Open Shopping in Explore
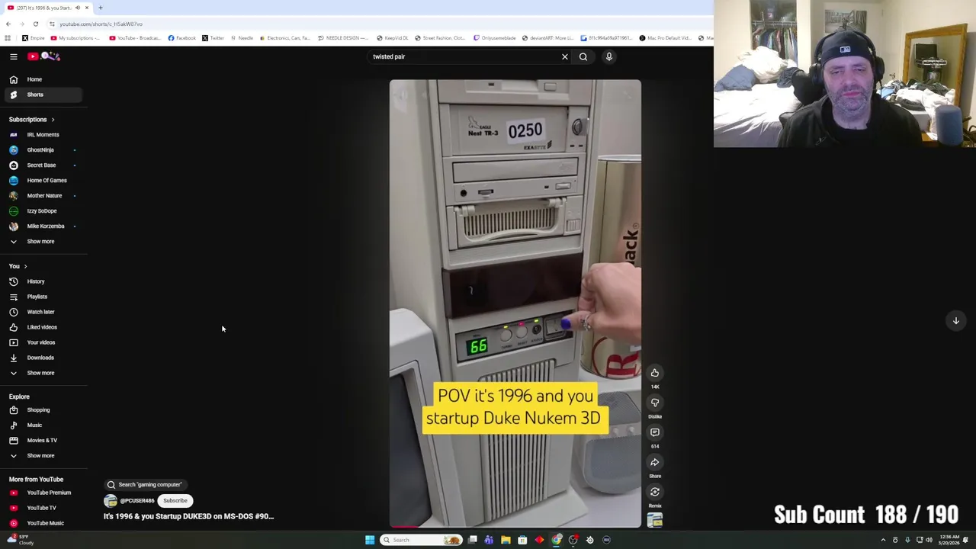 click(43, 410)
